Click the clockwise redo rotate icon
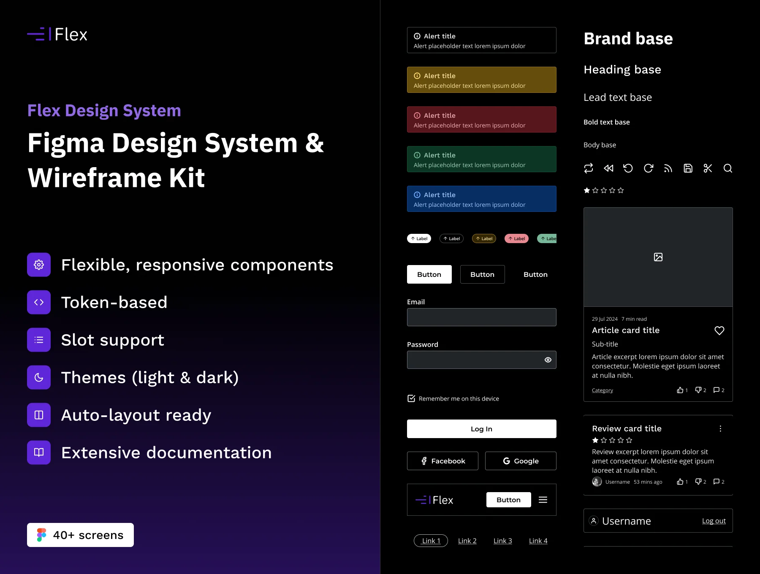The image size is (760, 574). (649, 168)
